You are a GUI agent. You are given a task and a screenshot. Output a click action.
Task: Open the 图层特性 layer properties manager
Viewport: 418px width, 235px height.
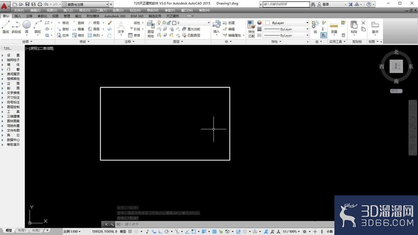coord(150,28)
